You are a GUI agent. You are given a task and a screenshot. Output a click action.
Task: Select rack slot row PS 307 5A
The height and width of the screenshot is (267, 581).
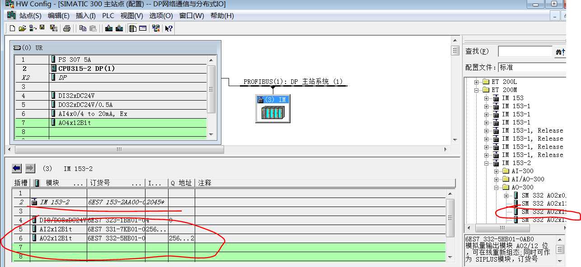pyautogui.click(x=111, y=60)
